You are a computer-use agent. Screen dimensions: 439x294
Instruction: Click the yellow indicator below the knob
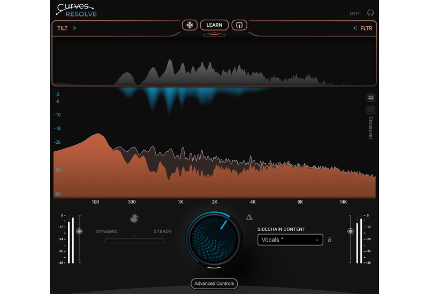point(214,268)
